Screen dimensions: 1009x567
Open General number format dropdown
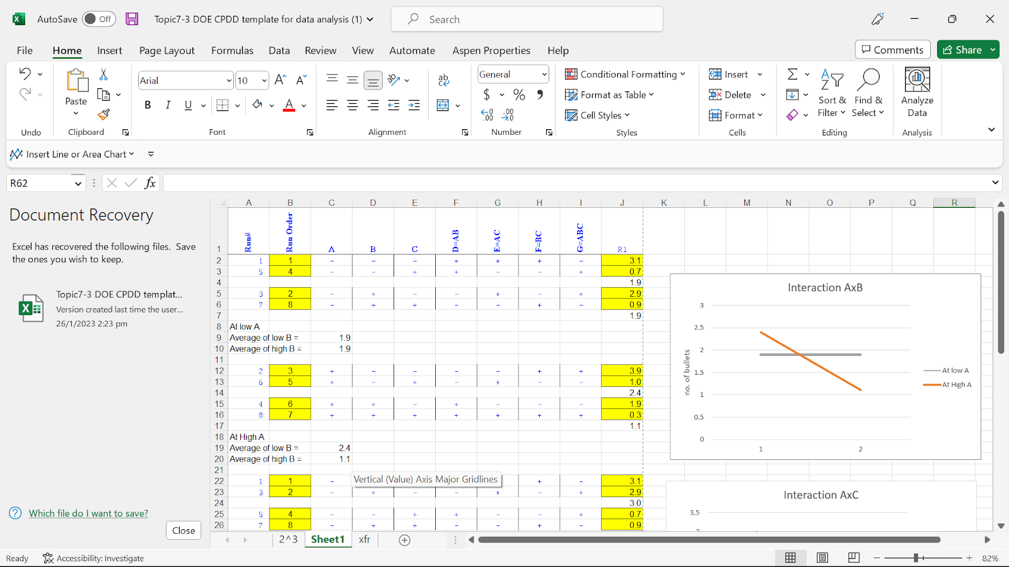tap(544, 74)
